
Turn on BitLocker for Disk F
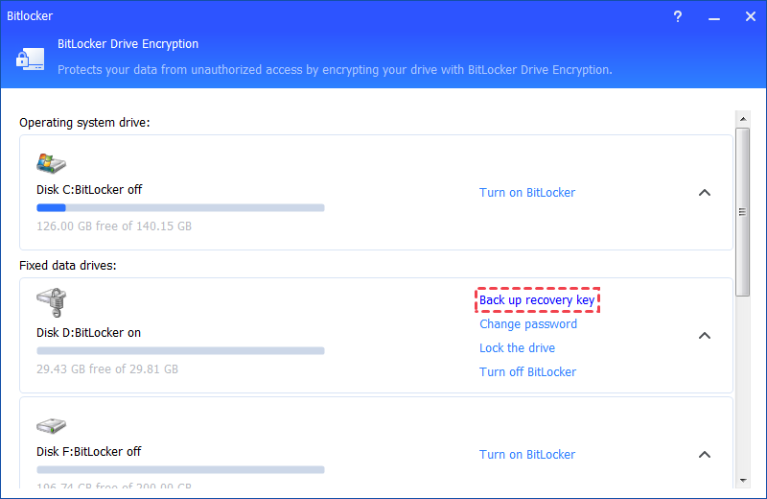[527, 455]
